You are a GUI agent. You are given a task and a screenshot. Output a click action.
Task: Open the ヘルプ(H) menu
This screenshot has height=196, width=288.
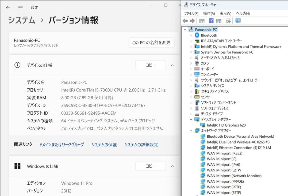[x=243, y=13]
